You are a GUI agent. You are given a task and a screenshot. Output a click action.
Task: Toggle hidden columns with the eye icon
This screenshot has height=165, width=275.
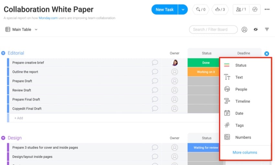[256, 29]
